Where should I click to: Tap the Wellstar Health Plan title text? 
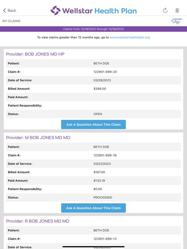(99, 11)
